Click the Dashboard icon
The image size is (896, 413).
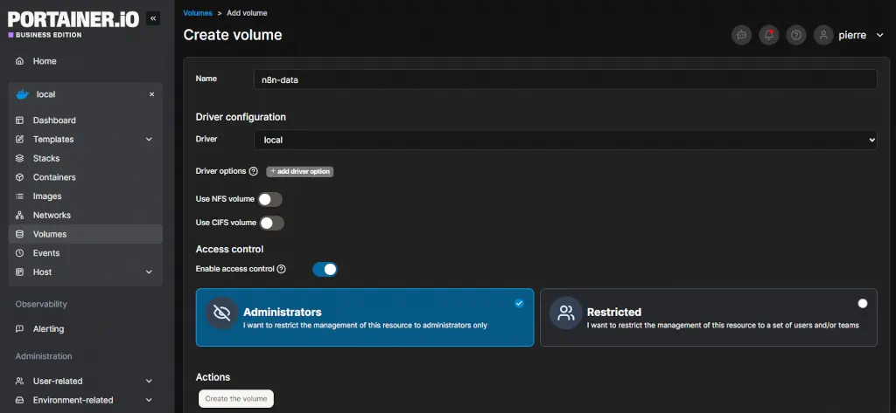coord(19,120)
